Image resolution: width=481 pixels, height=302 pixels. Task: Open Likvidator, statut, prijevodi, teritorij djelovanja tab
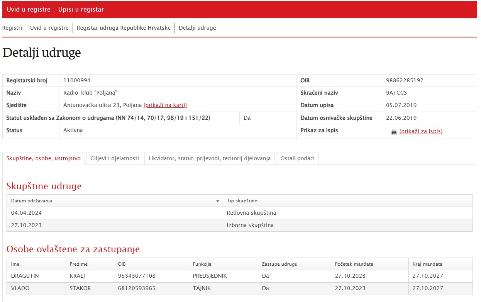(x=210, y=158)
